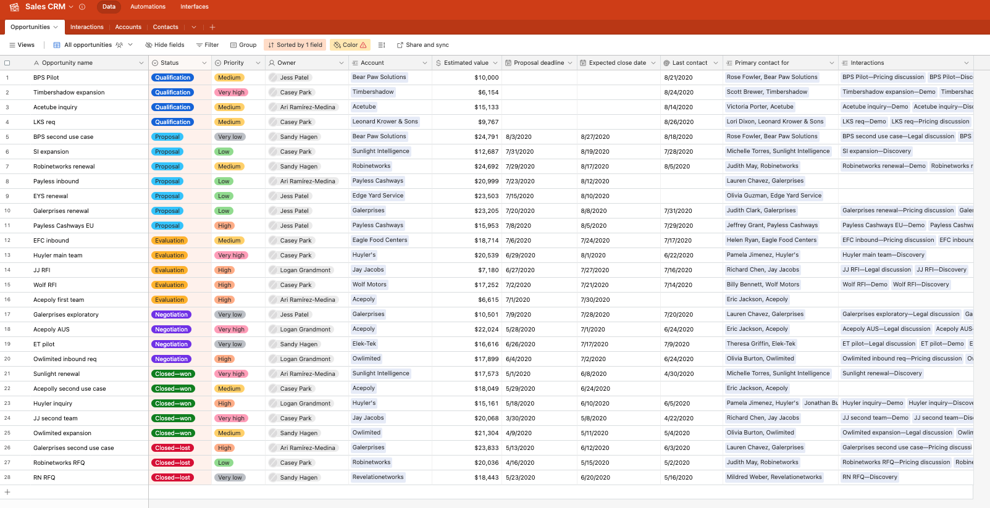990x508 pixels.
Task: Open the more tables chevron dropdown
Action: 194,27
